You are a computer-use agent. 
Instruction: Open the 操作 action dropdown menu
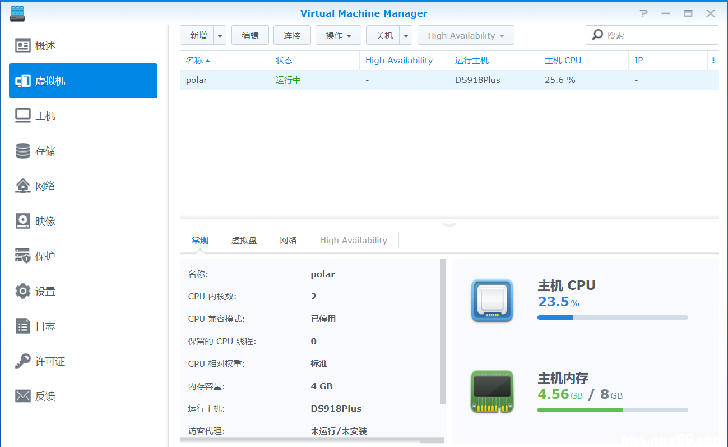coord(339,36)
